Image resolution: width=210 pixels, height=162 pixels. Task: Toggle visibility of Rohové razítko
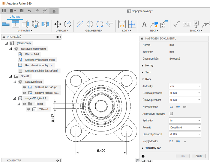coord(24,93)
